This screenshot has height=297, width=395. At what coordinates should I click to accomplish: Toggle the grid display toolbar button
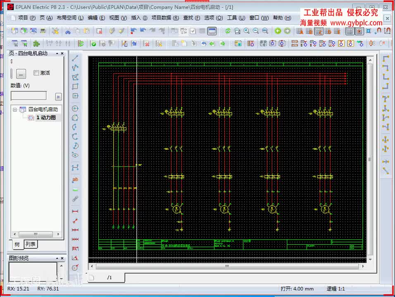click(x=350, y=31)
